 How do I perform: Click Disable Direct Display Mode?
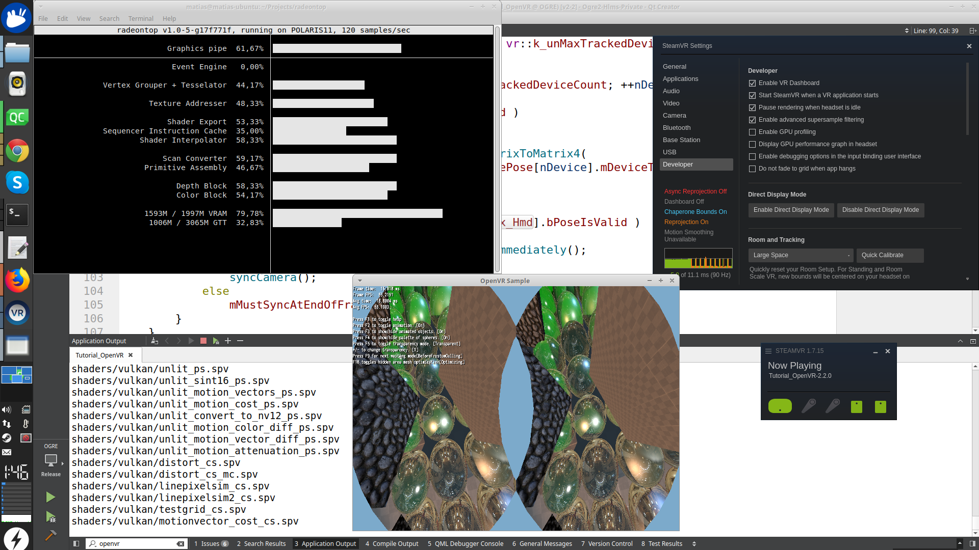(880, 210)
